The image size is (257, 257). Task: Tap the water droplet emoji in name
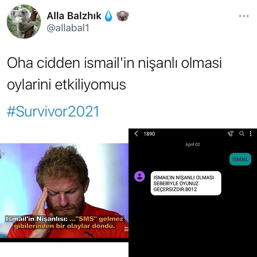click(x=108, y=16)
